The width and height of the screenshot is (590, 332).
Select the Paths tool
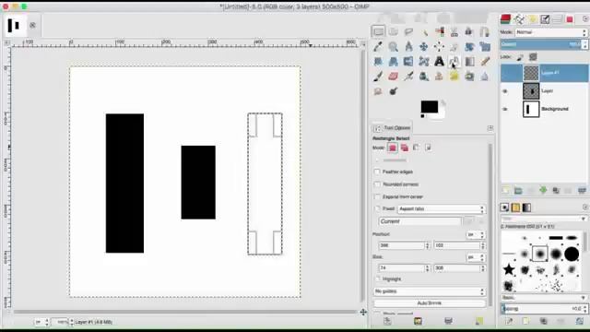coord(485,31)
